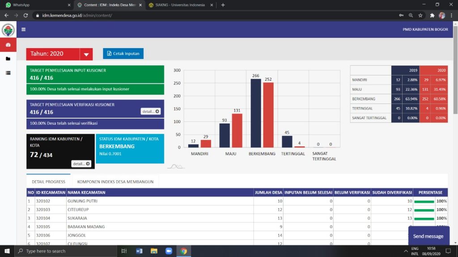The height and width of the screenshot is (257, 458).
Task: Open Word from the Windows taskbar
Action: pos(139,251)
